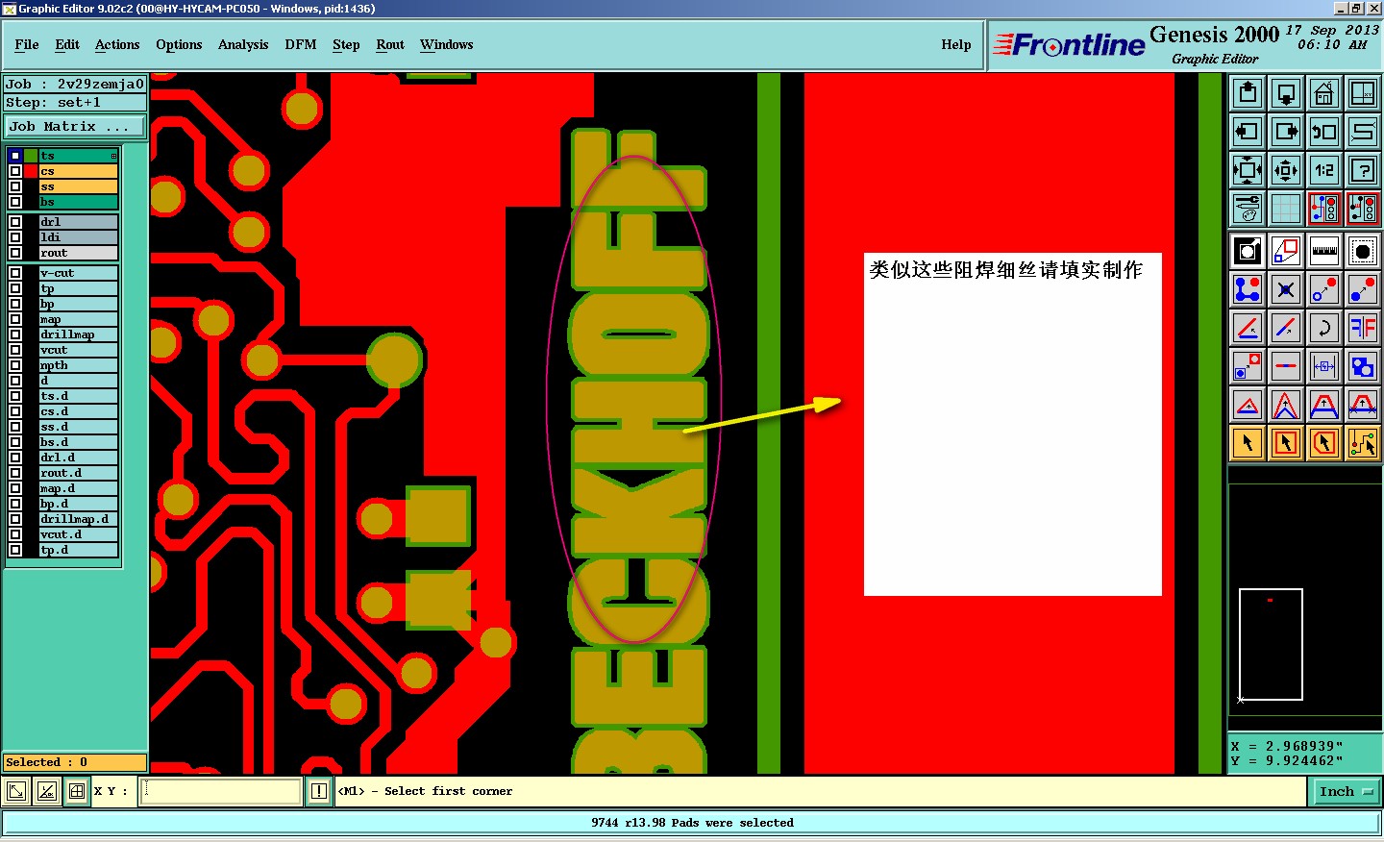
Task: Click the bracketed dimension resize icon
Action: tap(1324, 366)
